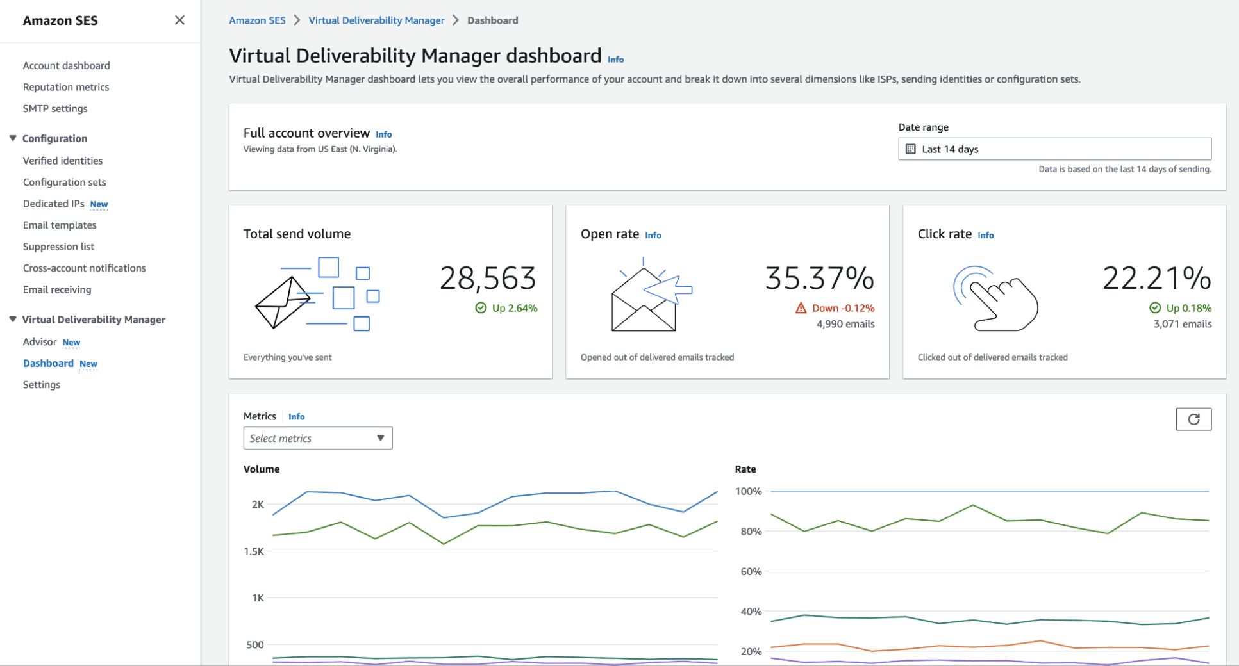
Task: Click the 28,563 total send volume value
Action: [488, 279]
